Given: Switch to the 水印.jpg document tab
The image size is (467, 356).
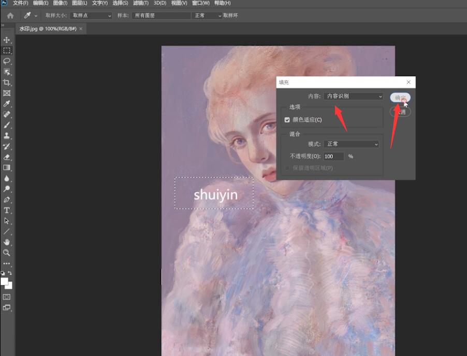Looking at the screenshot, I should pos(48,29).
